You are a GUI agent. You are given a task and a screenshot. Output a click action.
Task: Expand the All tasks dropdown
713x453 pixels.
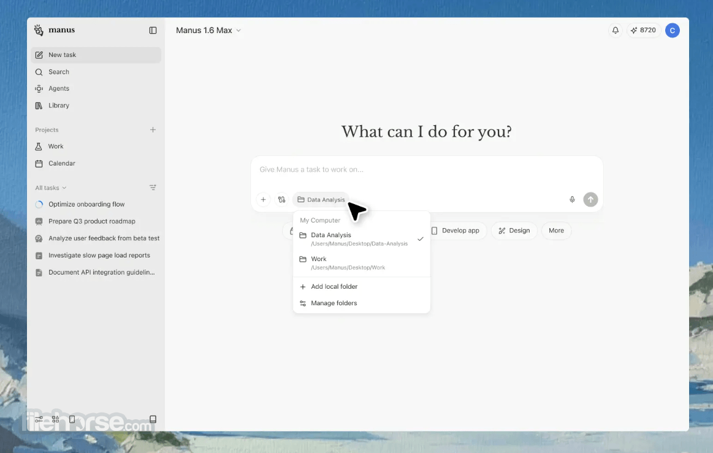(50, 188)
